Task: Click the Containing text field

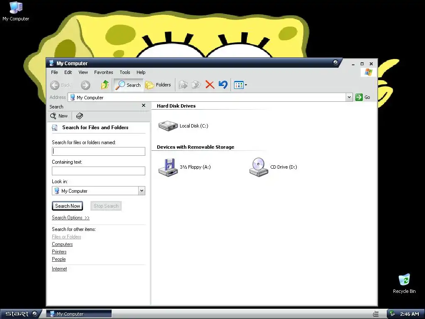Action: pyautogui.click(x=98, y=171)
